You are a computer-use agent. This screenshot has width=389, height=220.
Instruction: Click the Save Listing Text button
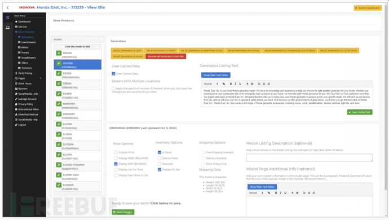tap(360, 112)
